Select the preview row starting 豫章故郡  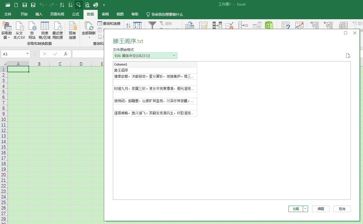(x=155, y=76)
